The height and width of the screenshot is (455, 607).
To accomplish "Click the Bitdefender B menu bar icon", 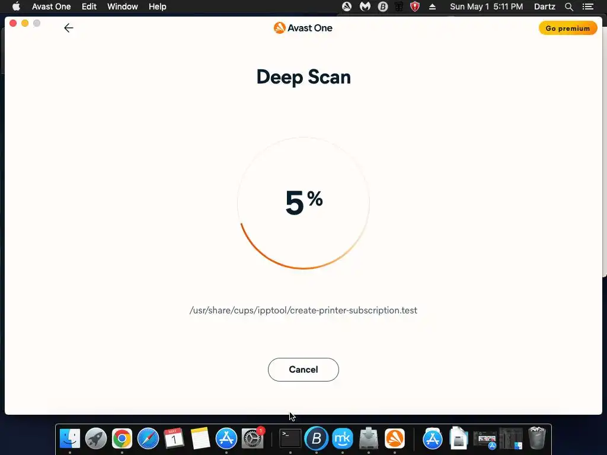I will click(382, 7).
